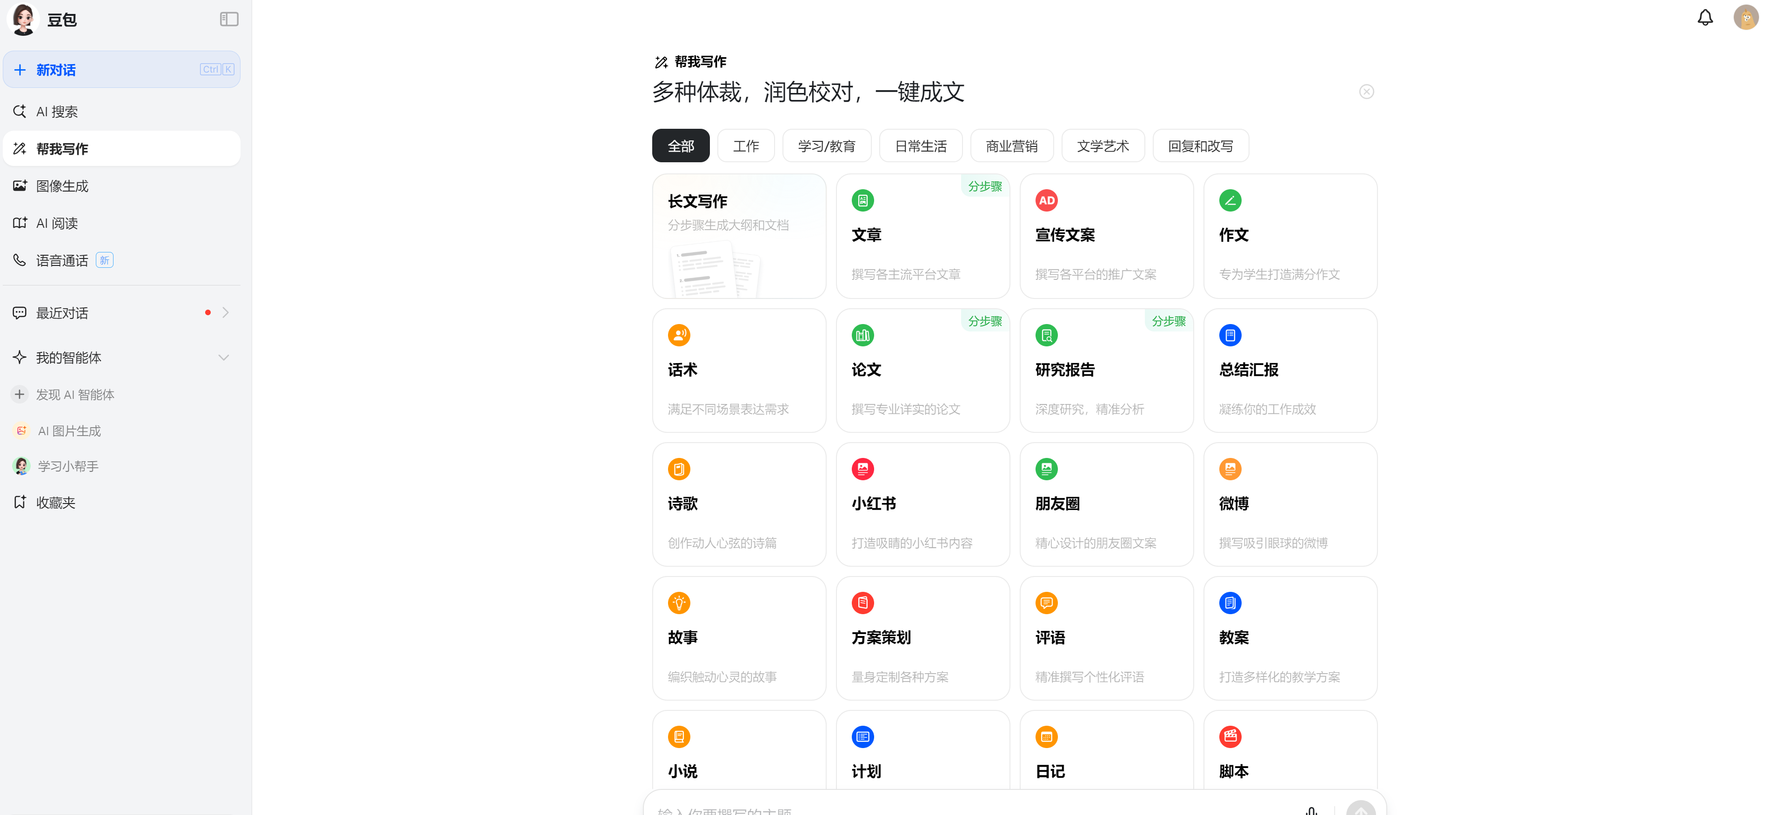
Task: Select the 小红书 content card
Action: (923, 504)
